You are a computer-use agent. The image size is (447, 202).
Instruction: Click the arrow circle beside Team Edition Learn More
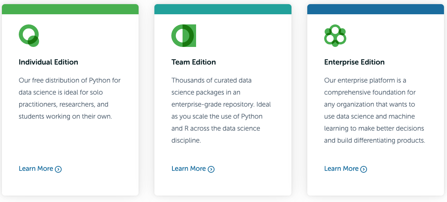click(211, 169)
